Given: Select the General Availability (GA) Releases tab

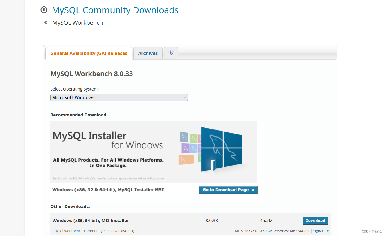Looking at the screenshot, I should (x=89, y=53).
